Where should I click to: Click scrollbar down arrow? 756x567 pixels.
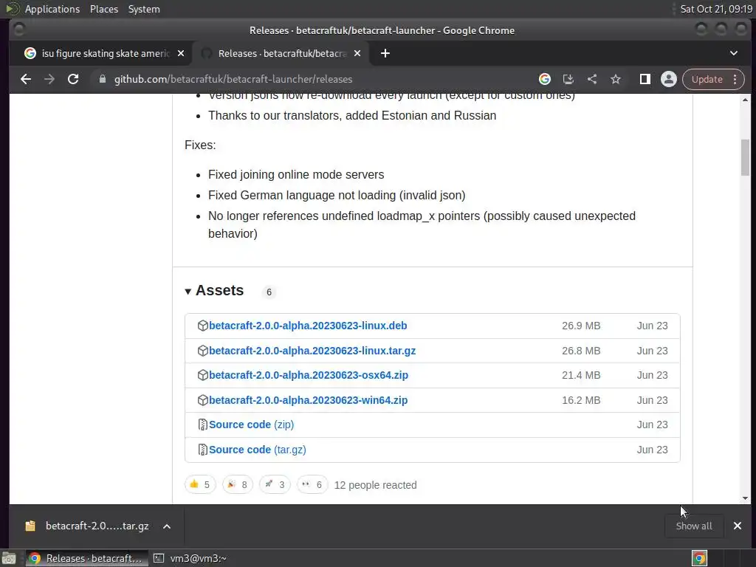click(746, 498)
